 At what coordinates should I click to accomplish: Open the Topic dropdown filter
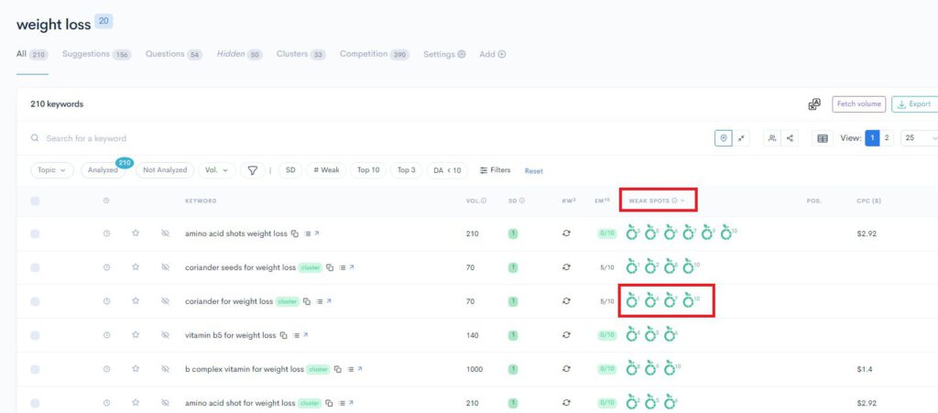click(x=52, y=170)
